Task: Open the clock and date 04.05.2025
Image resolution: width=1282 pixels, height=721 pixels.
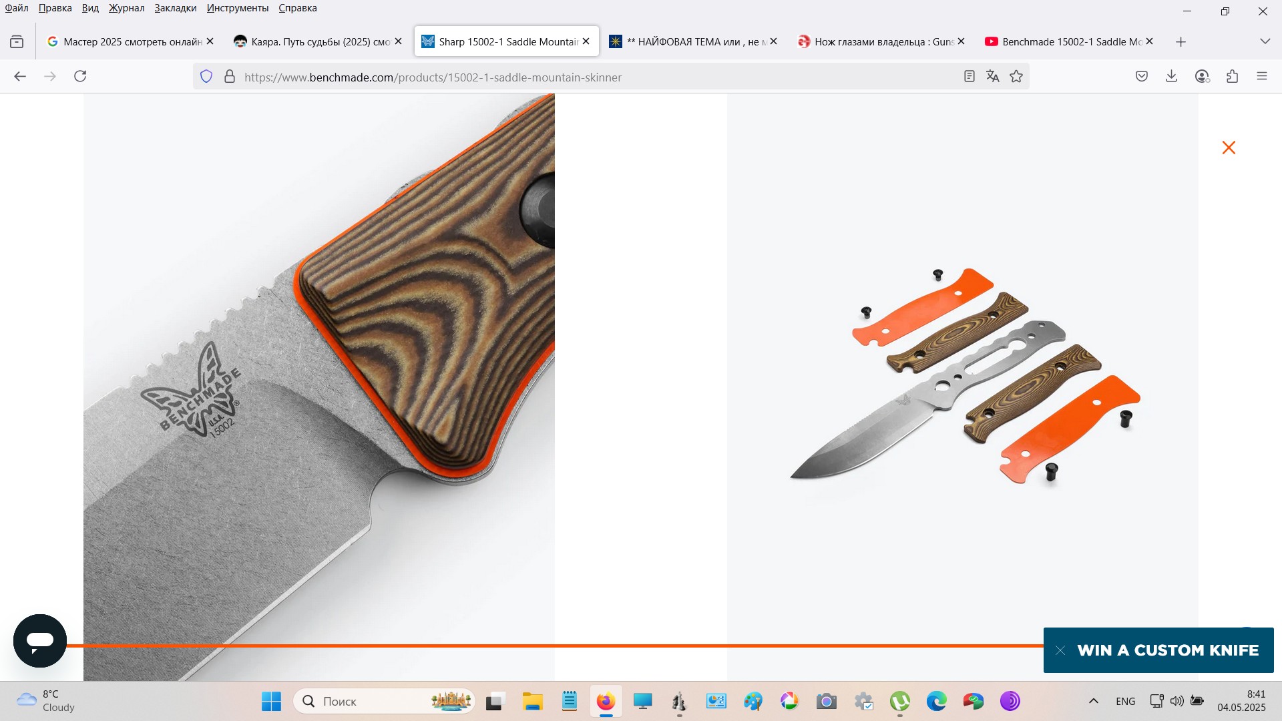Action: coord(1241,701)
